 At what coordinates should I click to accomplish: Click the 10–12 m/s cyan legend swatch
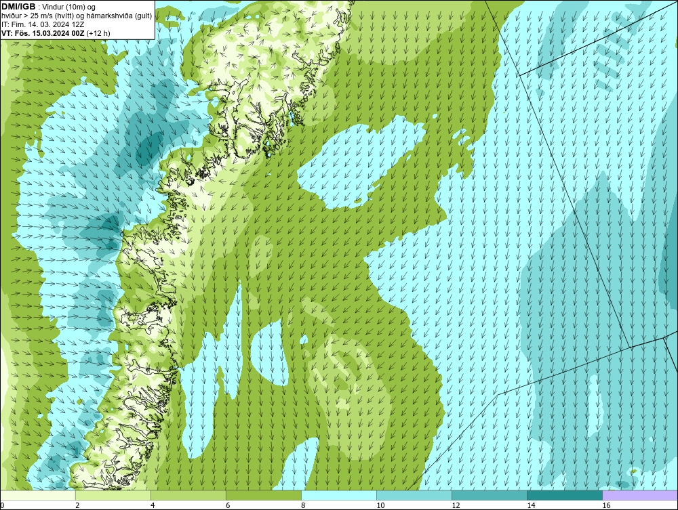(414, 495)
